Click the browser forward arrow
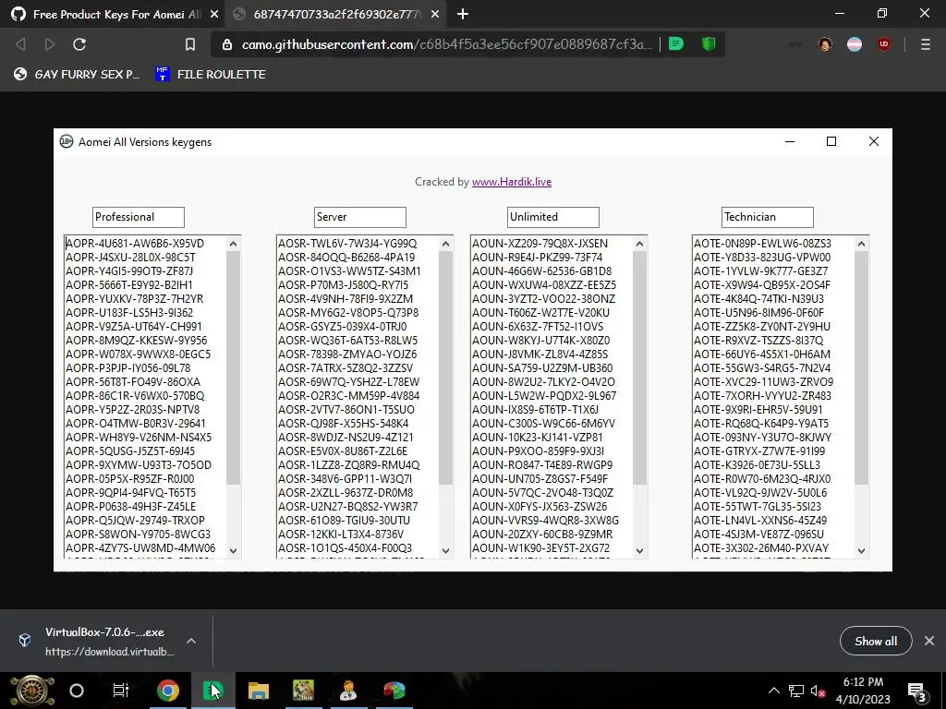Screen dimensions: 946x709 tap(50, 44)
